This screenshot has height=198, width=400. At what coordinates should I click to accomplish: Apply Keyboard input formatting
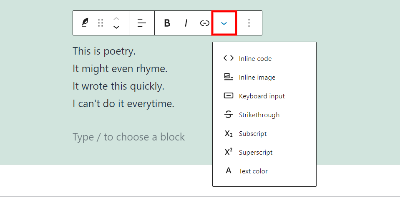pyautogui.click(x=262, y=96)
